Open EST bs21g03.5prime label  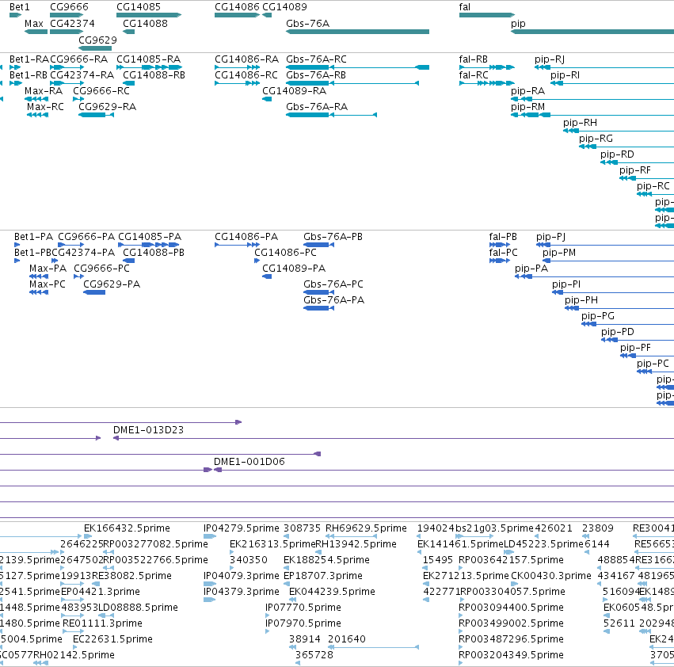point(494,528)
